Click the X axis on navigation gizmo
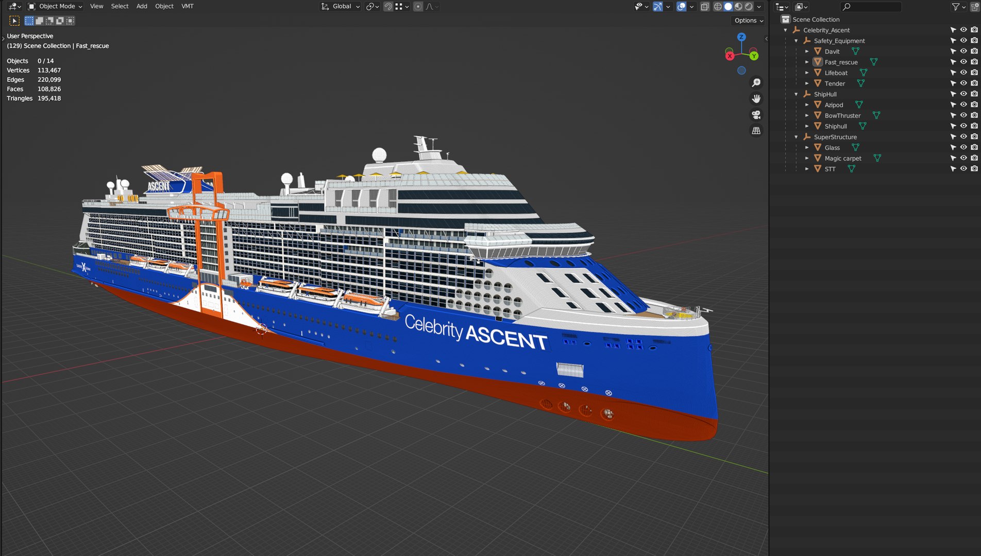The height and width of the screenshot is (556, 981). click(x=730, y=56)
